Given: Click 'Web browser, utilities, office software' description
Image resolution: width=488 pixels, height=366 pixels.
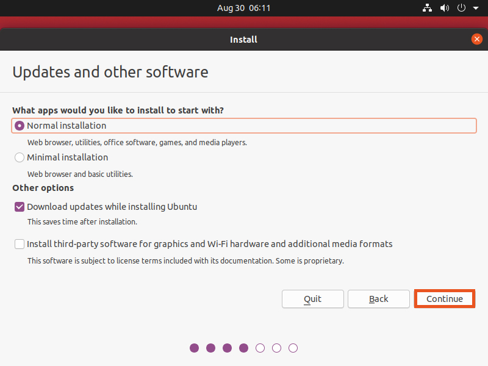Looking at the screenshot, I should point(137,143).
